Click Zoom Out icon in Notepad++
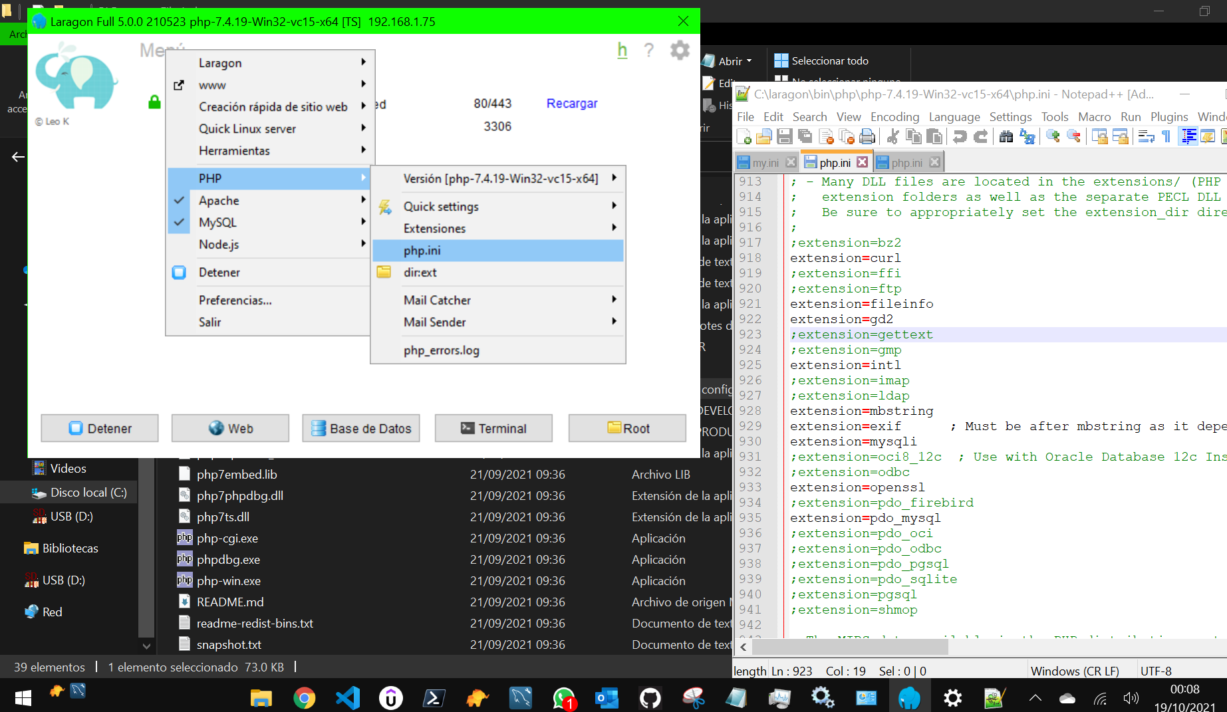The height and width of the screenshot is (712, 1227). (1073, 137)
